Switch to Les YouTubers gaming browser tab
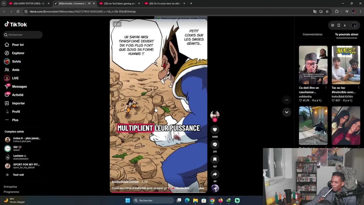Viewport: 364px width, 205px height. tap(120, 3)
